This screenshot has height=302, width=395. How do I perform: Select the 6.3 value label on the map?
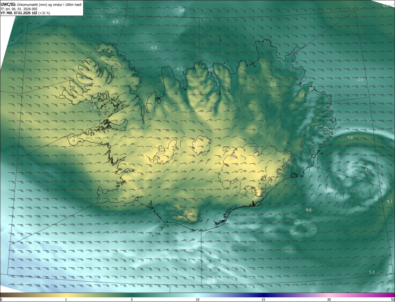click(x=180, y=69)
